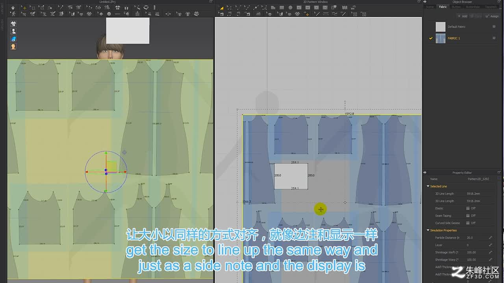
Task: Click the reset icon beside Shrinkage Weft
Action: [491, 252]
